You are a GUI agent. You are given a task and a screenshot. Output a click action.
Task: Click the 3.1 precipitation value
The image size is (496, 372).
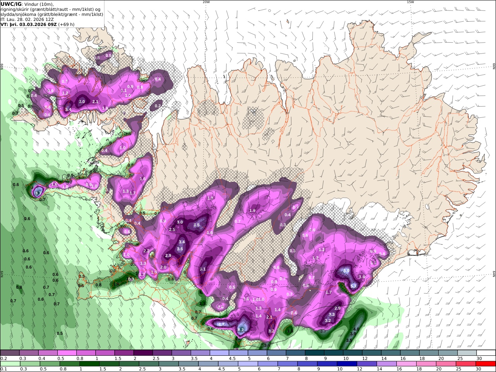click(203, 269)
